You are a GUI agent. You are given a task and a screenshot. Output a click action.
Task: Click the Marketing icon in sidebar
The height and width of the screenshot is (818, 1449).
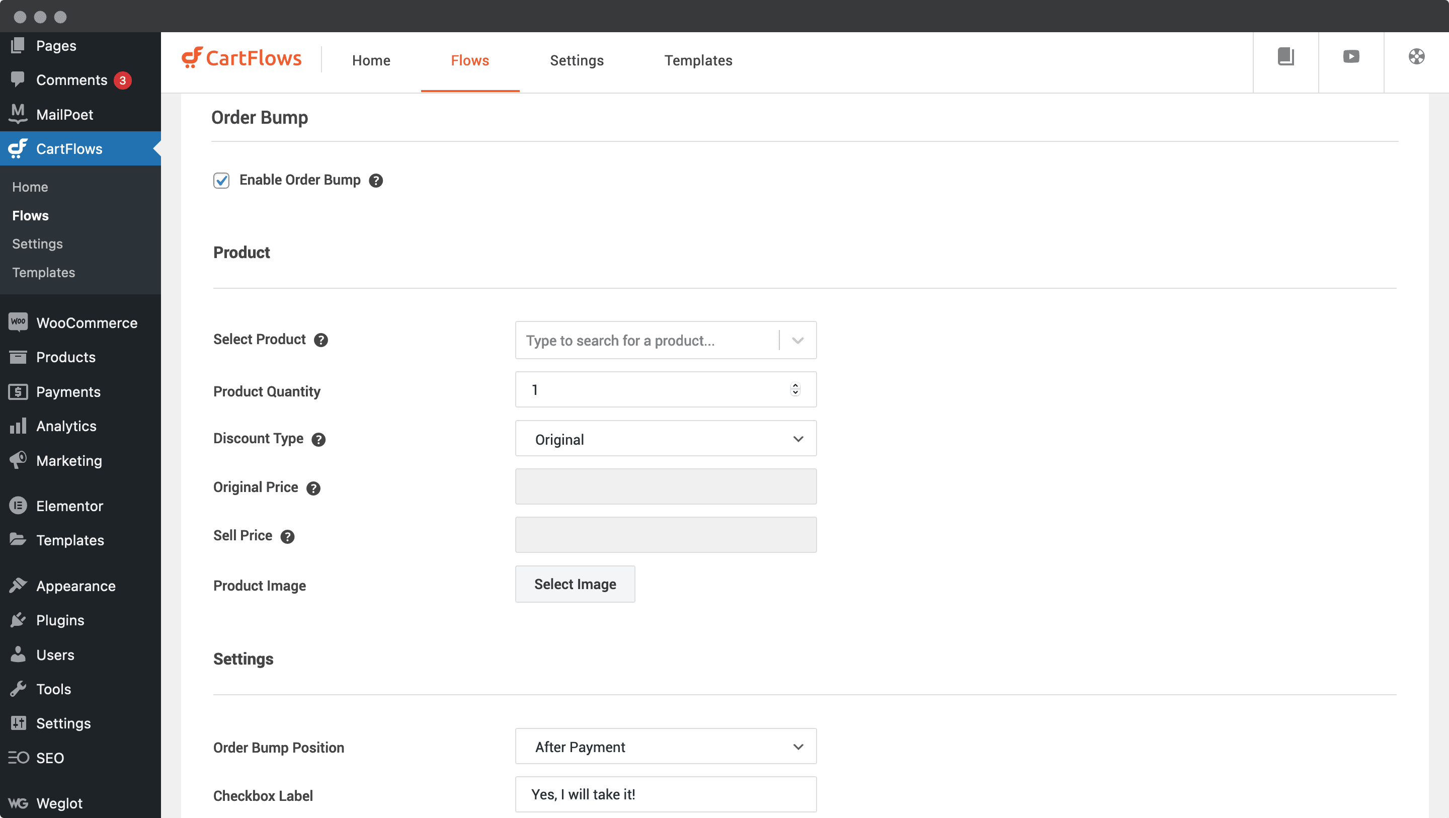[18, 460]
